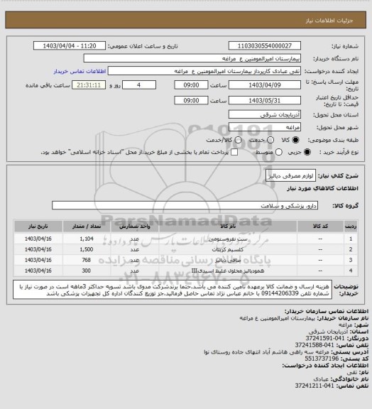Click the response deadline date 1403/04/09
Viewport: 372px width, 409px height.
click(x=265, y=85)
